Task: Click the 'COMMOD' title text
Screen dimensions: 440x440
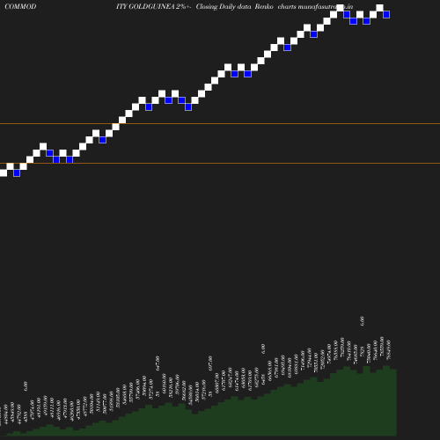Action: coord(20,6)
